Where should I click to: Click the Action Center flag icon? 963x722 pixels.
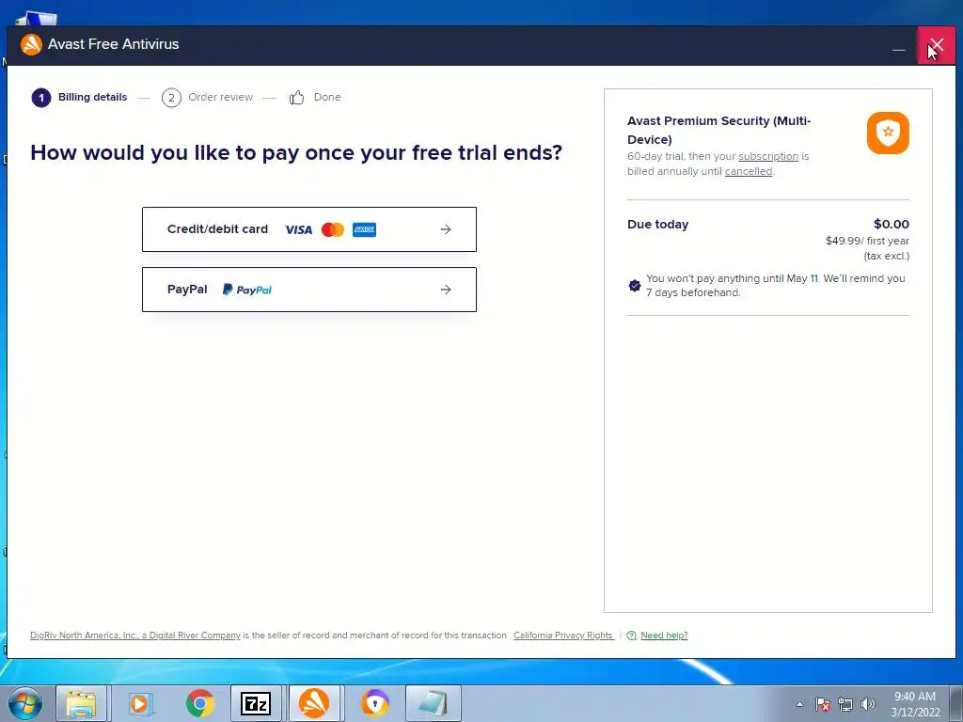click(x=823, y=705)
